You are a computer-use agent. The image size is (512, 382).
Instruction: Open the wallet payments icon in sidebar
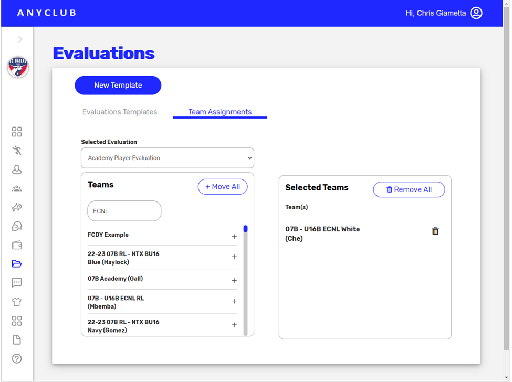17,245
